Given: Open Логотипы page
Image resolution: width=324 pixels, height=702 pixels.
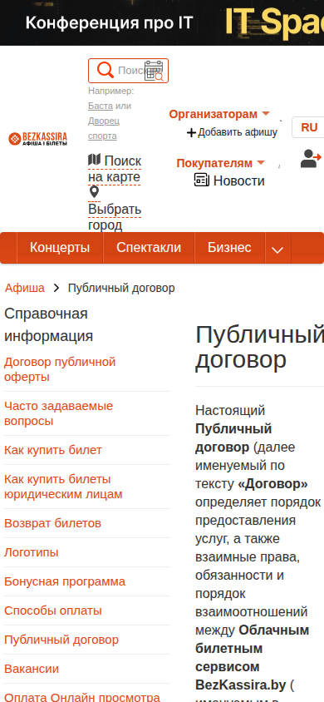Looking at the screenshot, I should (32, 552).
